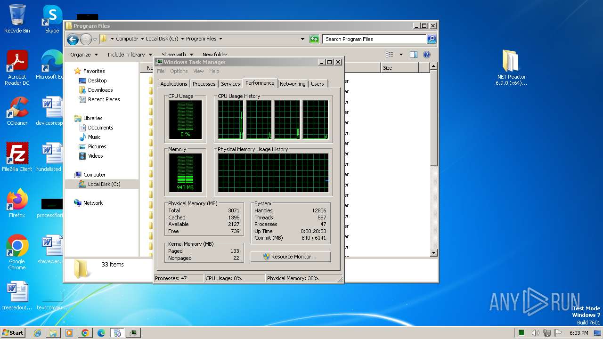Click the Explorer Back arrow button
Viewport: 603px width, 339px height.
tap(73, 39)
